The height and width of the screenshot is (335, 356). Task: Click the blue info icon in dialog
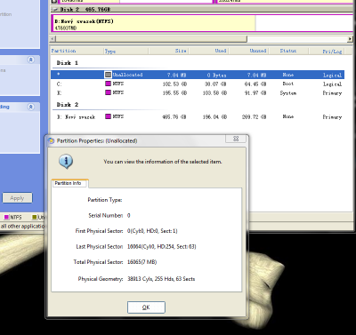coord(66,162)
